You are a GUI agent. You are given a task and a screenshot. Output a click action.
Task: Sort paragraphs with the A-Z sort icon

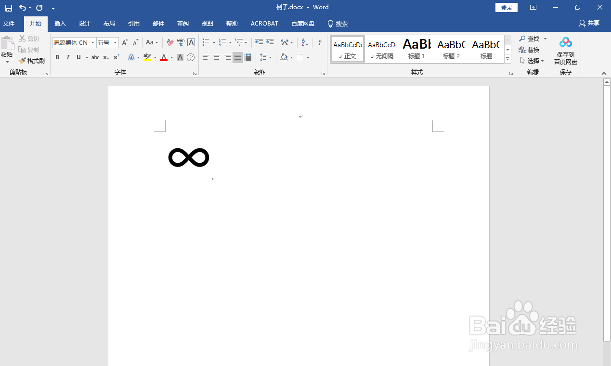(304, 42)
